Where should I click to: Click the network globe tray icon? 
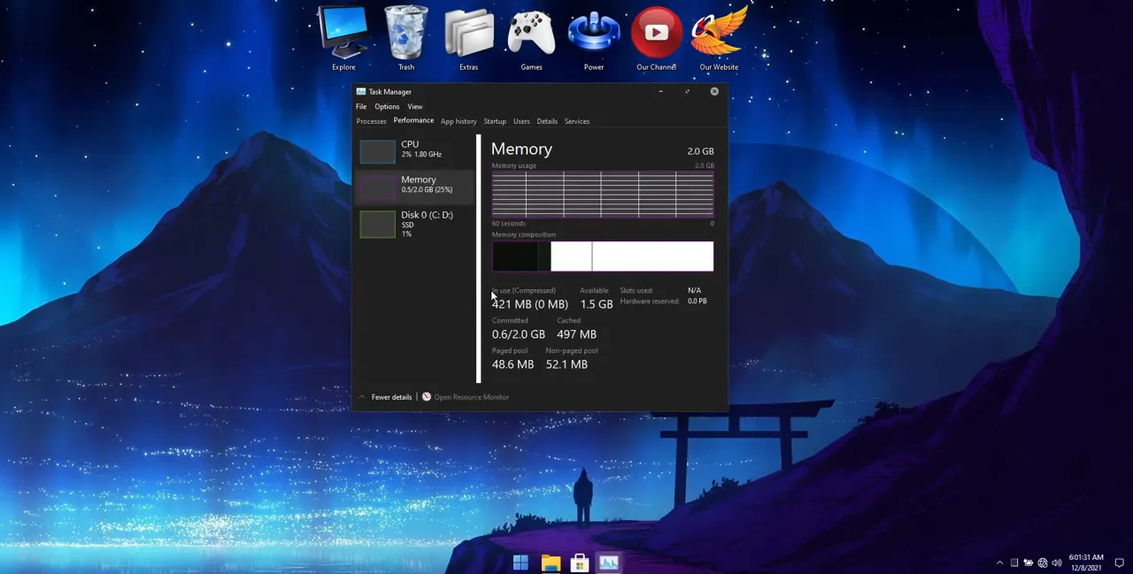click(x=1043, y=563)
